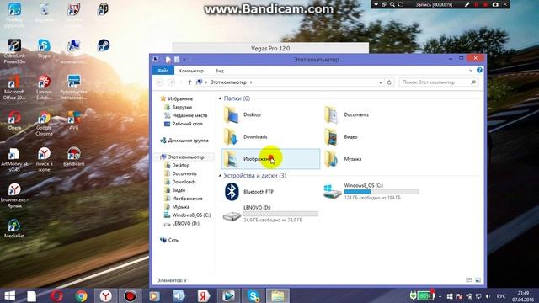Screen dimensions: 539x303
Task: Select Сеть in the navigation pane
Action: (x=173, y=240)
